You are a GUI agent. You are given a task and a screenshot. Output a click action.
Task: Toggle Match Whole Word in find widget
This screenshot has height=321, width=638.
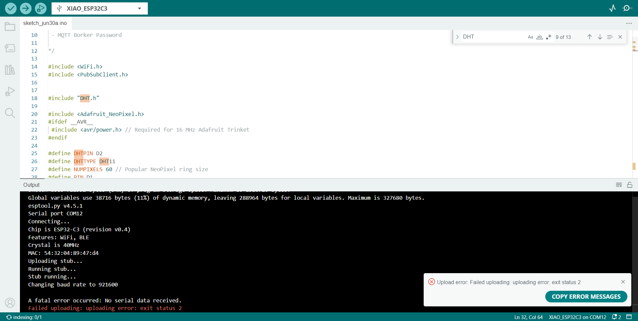pyautogui.click(x=540, y=37)
